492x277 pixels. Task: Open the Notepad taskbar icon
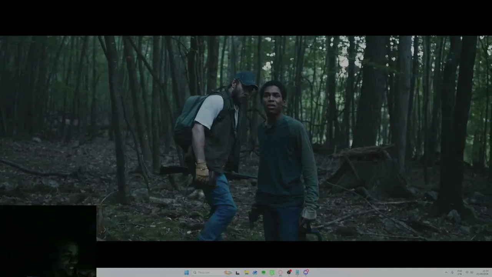tap(297, 272)
